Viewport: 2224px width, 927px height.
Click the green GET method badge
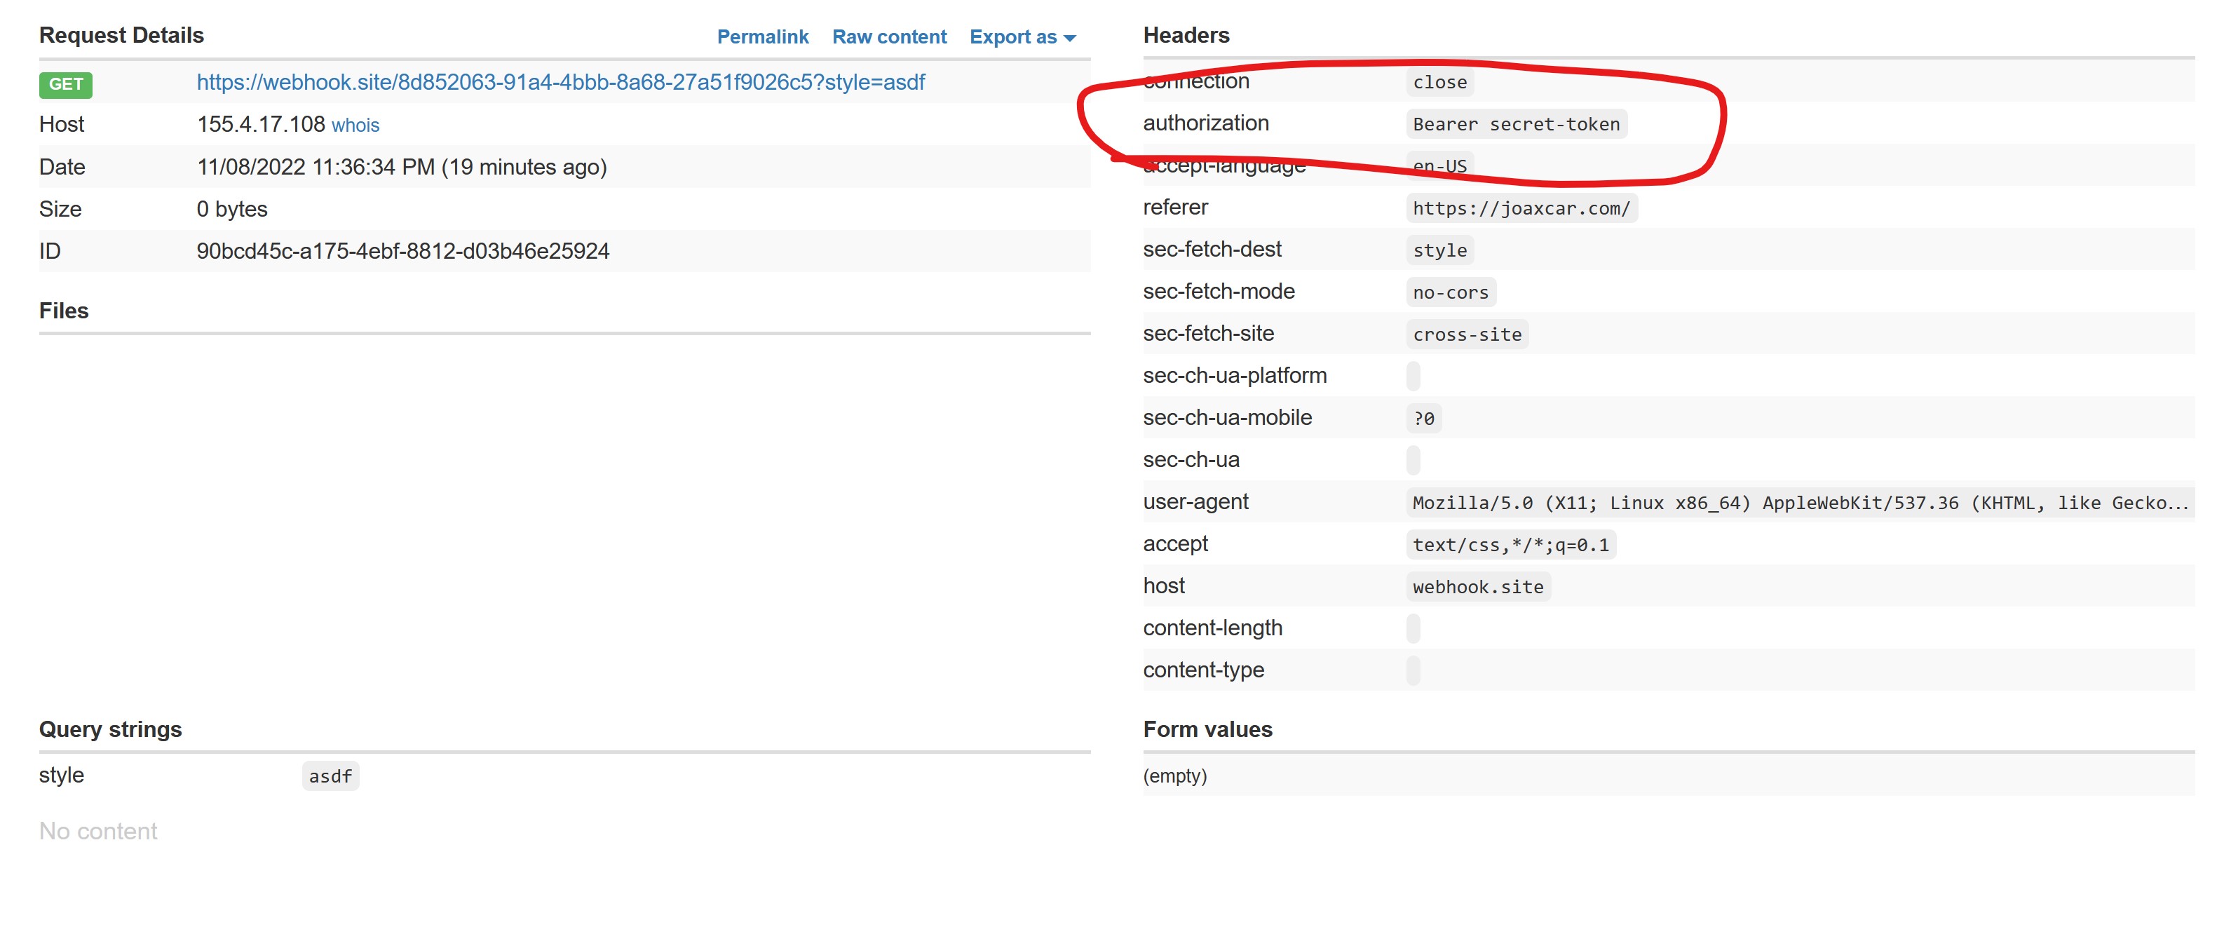pos(66,83)
